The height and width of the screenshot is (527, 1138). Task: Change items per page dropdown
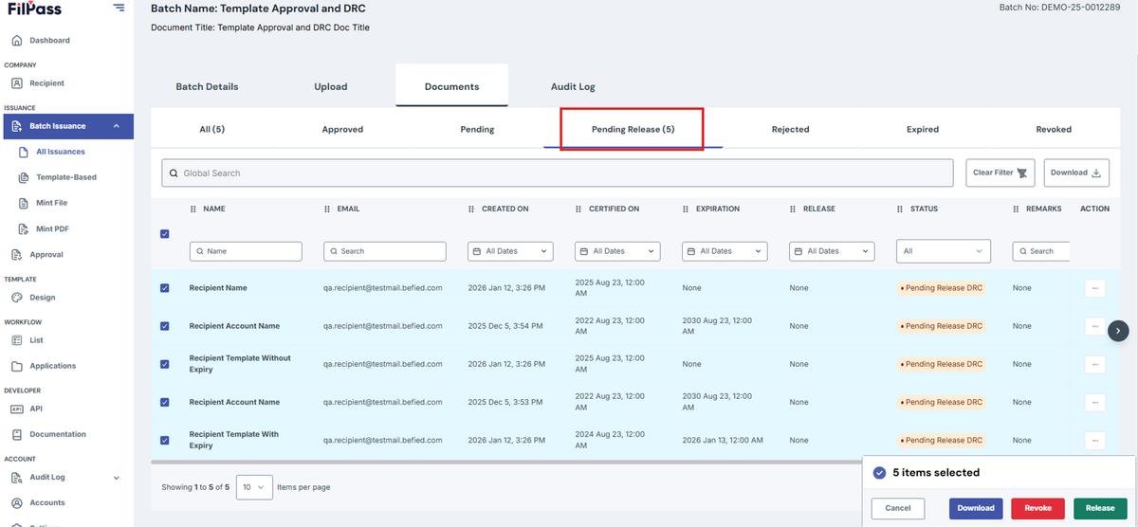[254, 487]
